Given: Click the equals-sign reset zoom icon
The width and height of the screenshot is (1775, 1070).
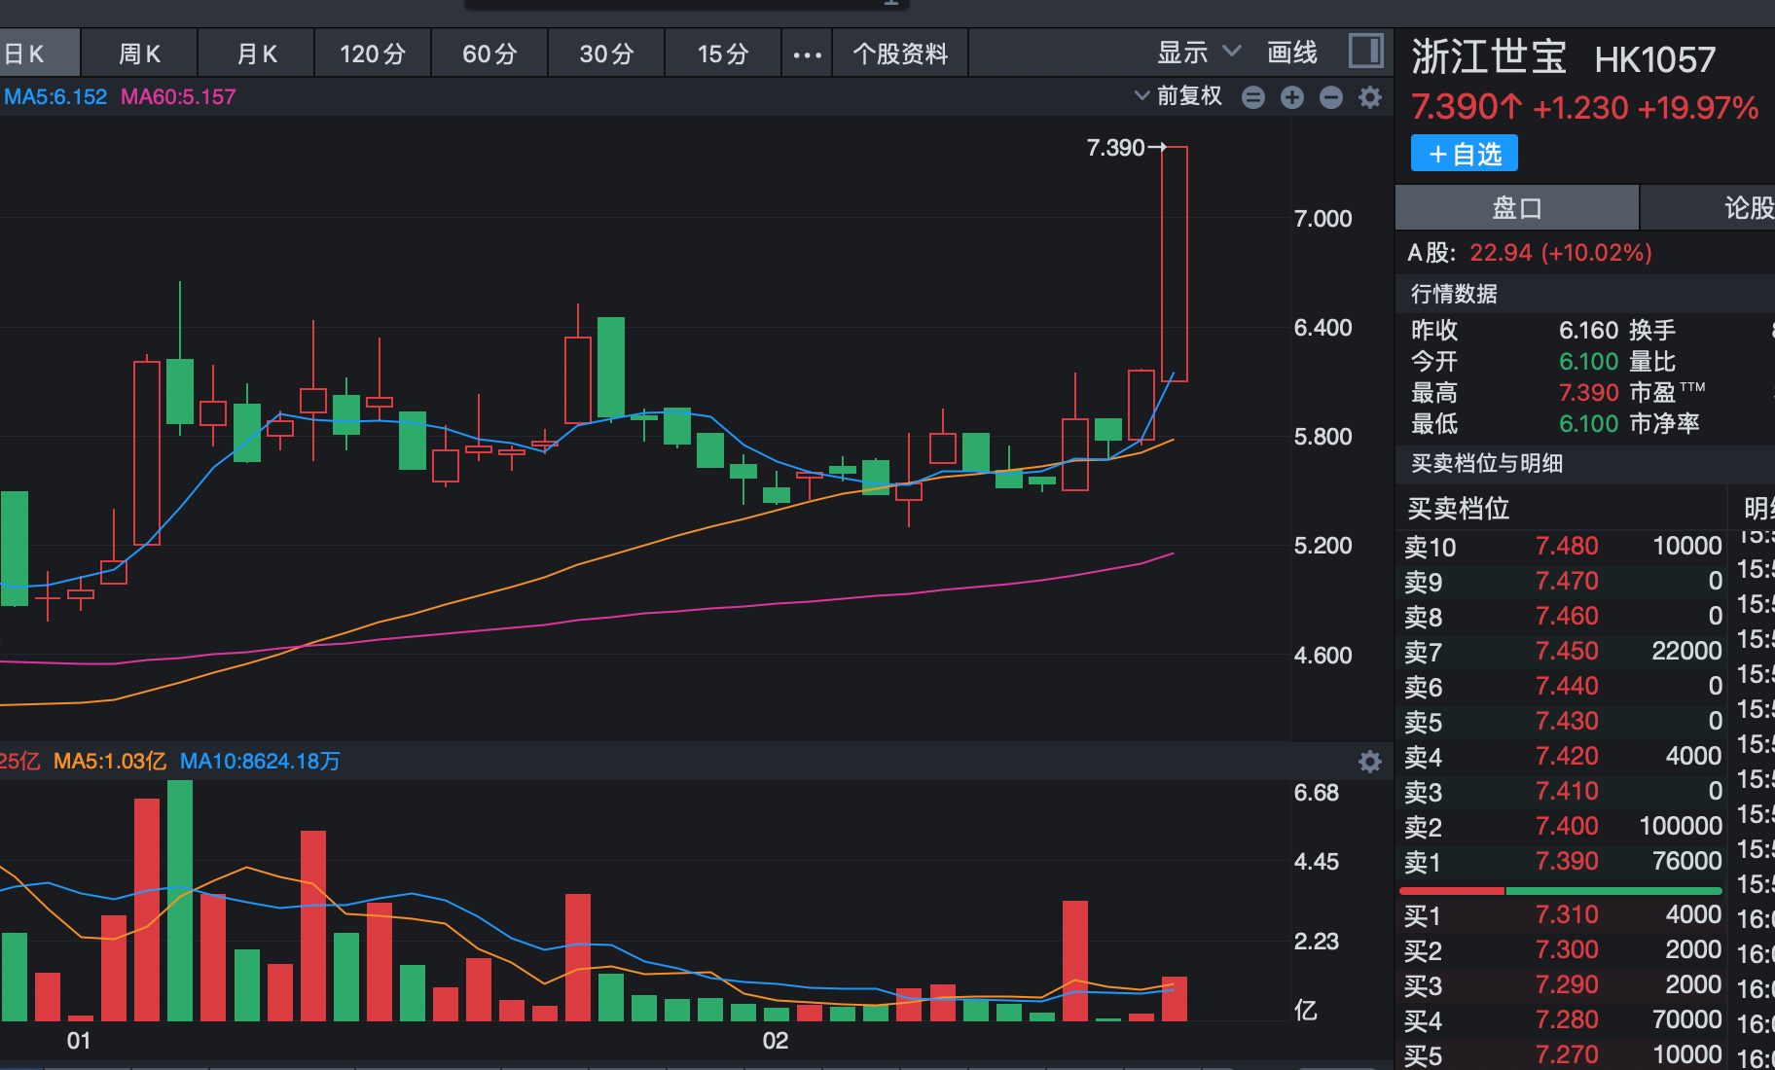Looking at the screenshot, I should [x=1253, y=97].
